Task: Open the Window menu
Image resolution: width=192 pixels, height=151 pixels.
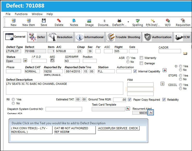Action: coord(37,14)
